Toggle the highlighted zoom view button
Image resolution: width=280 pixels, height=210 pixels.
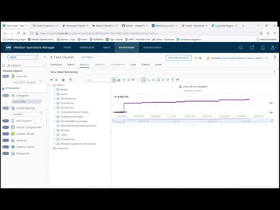[143, 80]
